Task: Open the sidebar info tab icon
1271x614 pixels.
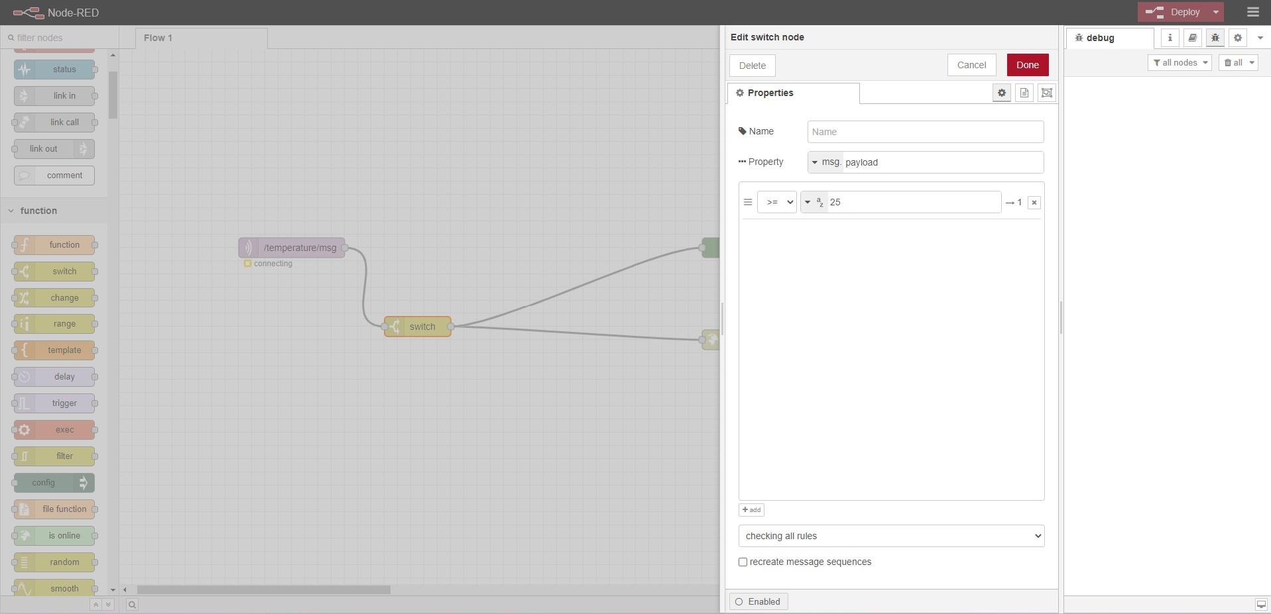Action: pos(1170,38)
